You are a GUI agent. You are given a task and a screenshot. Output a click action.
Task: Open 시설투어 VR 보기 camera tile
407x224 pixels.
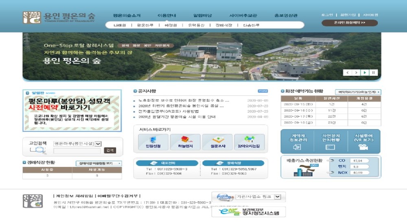363,142
